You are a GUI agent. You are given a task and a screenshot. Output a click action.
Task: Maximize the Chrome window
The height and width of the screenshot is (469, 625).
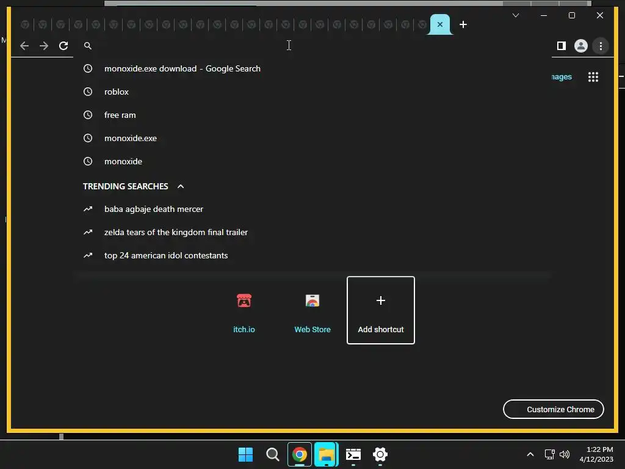point(571,15)
